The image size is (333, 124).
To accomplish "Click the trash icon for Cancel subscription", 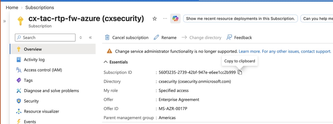I will 107,38.
